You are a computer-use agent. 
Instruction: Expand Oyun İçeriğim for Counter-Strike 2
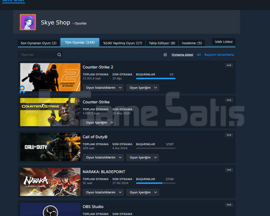point(142,87)
